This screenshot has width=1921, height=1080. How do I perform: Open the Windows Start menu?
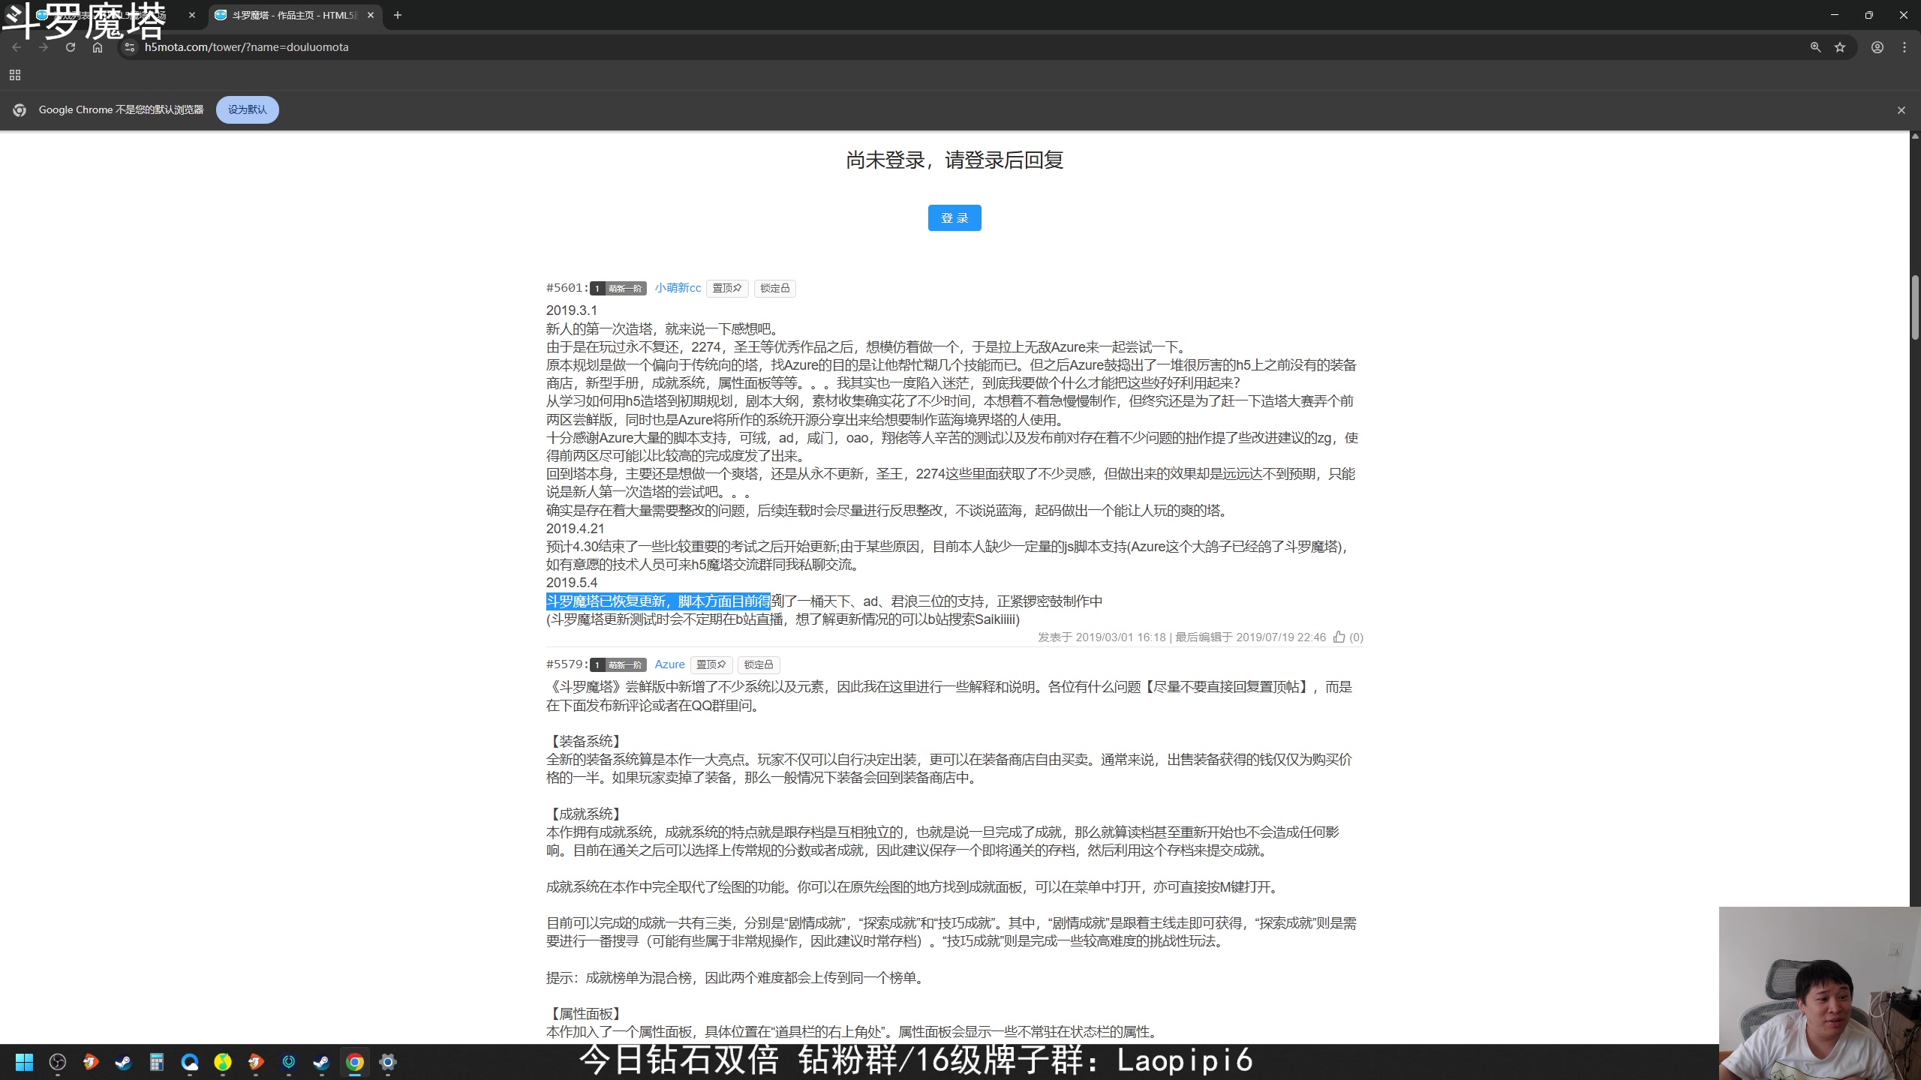25,1062
